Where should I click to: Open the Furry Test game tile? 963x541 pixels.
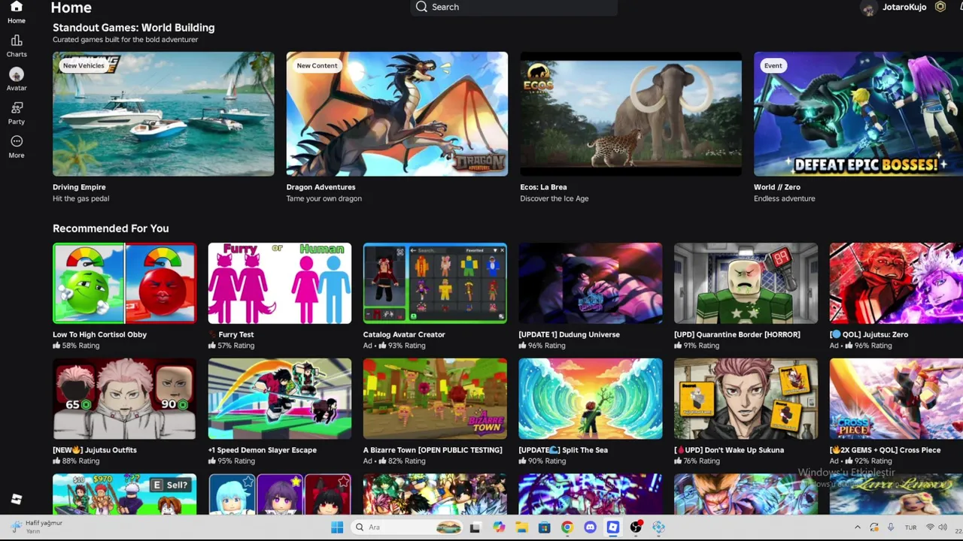pos(280,283)
